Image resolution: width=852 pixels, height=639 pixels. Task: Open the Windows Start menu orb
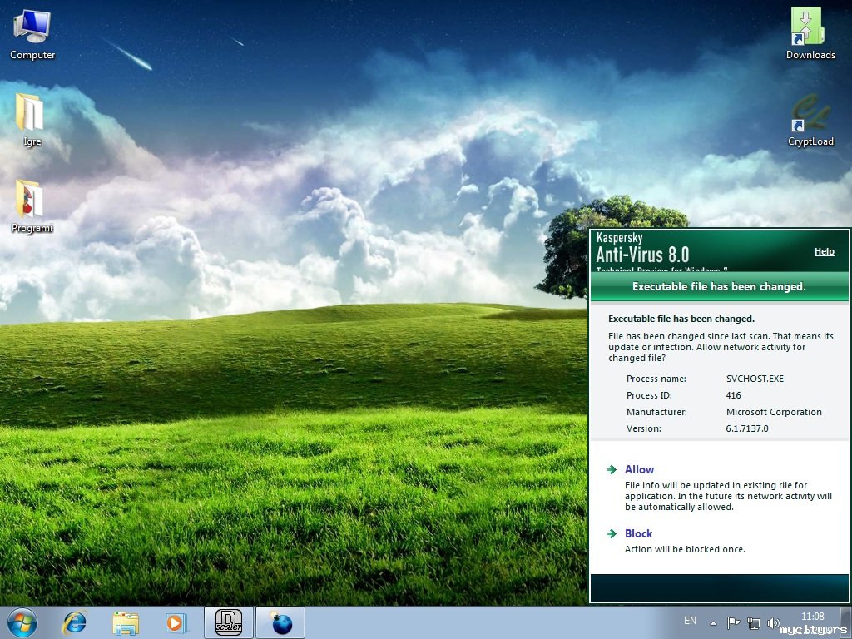coord(22,622)
